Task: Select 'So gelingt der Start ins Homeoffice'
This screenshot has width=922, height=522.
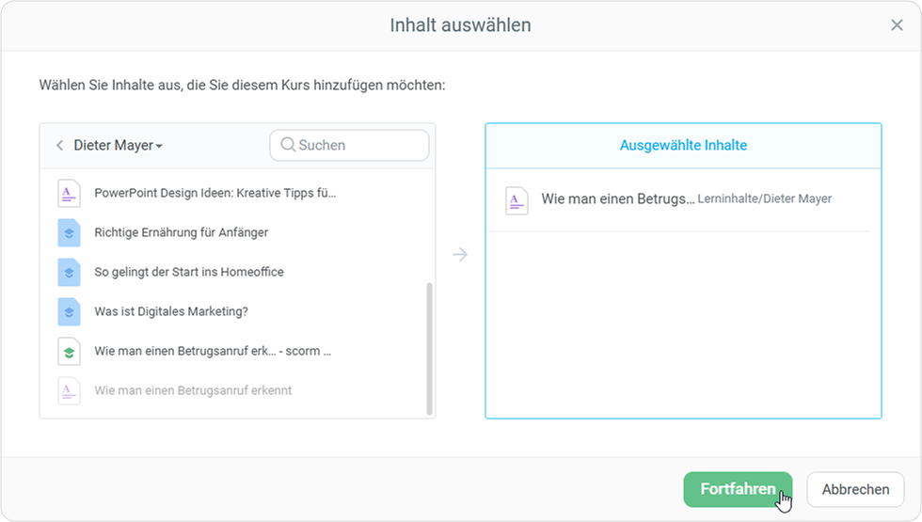Action: (x=188, y=272)
